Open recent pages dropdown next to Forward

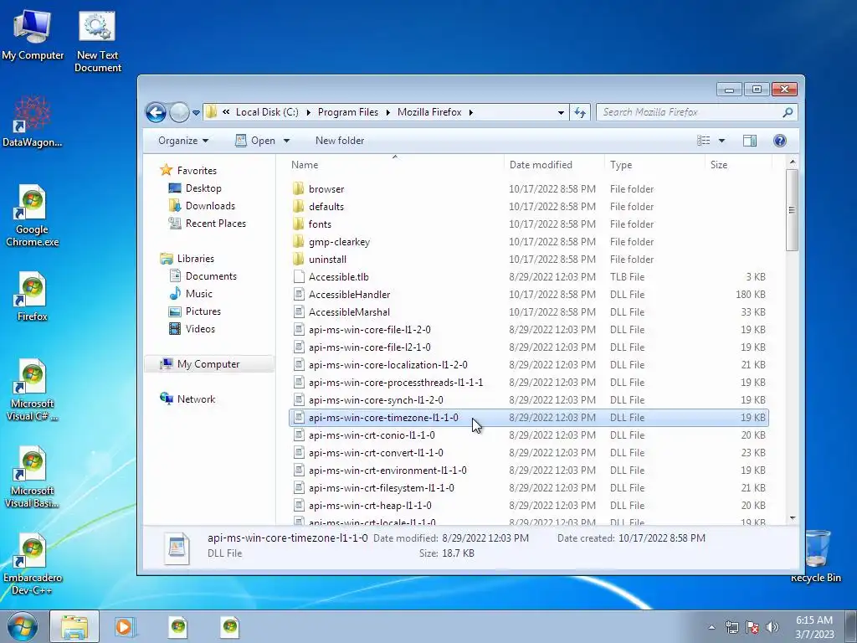pyautogui.click(x=196, y=113)
